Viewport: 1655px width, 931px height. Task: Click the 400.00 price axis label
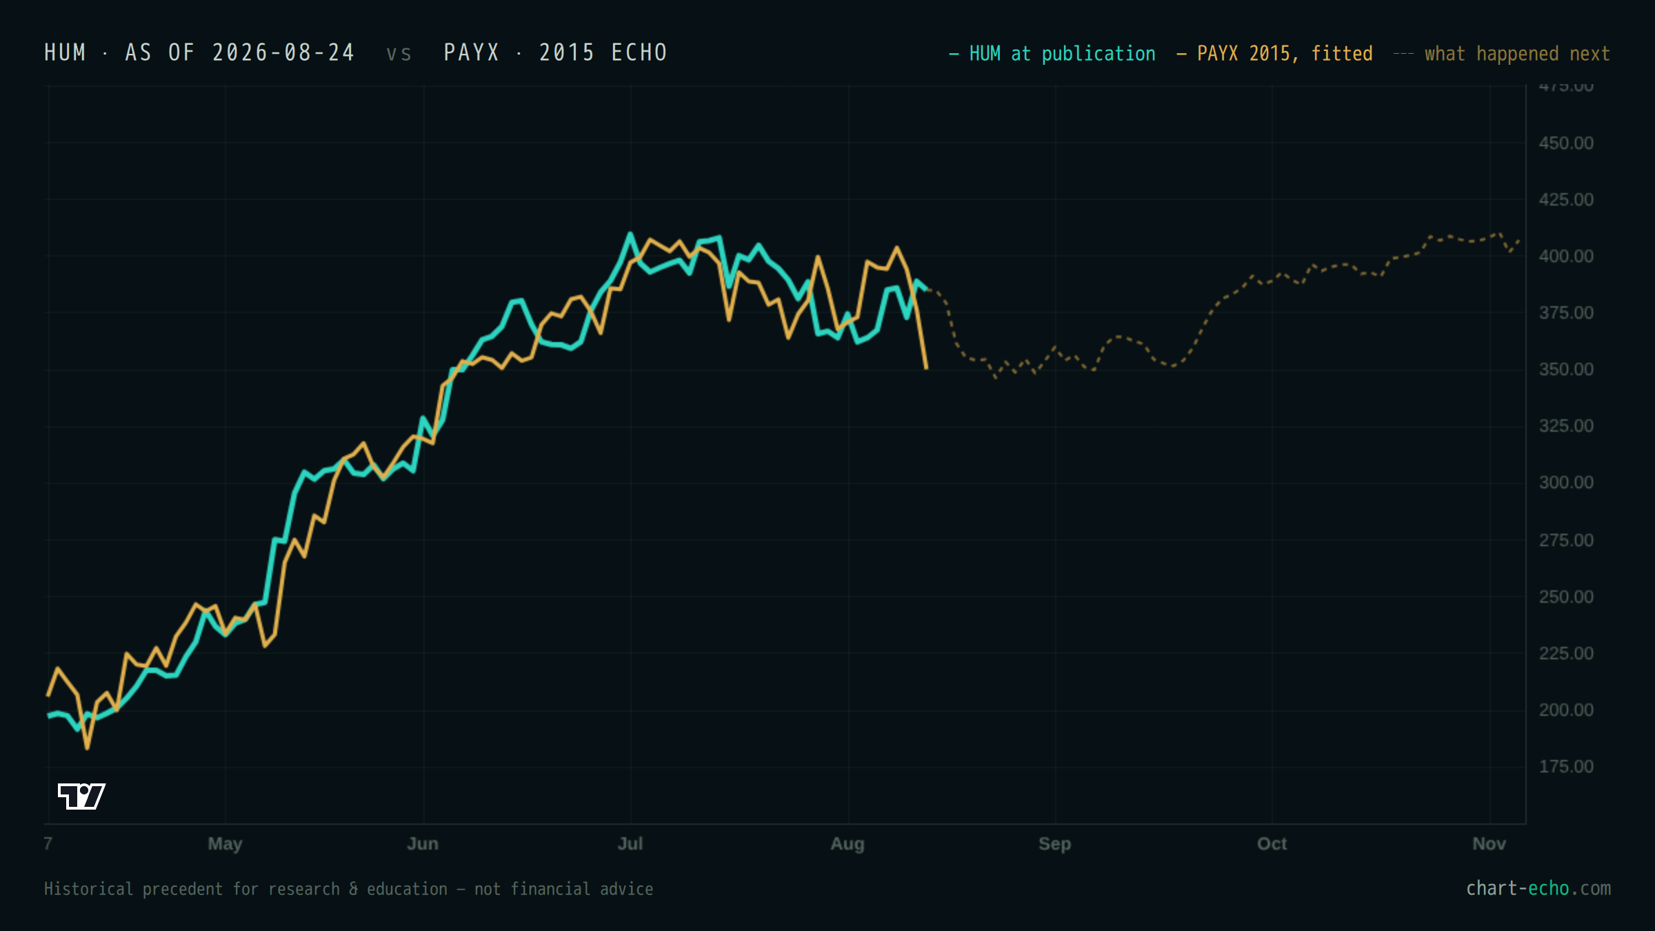[x=1566, y=256]
